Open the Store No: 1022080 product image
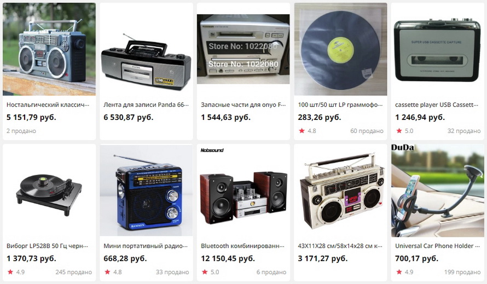The width and height of the screenshot is (487, 284). [x=243, y=49]
